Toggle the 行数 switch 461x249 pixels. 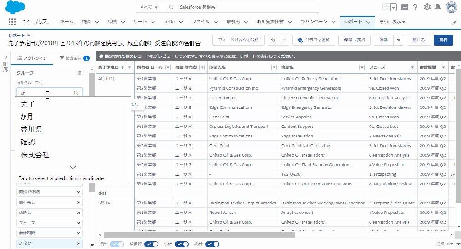[x=117, y=244]
